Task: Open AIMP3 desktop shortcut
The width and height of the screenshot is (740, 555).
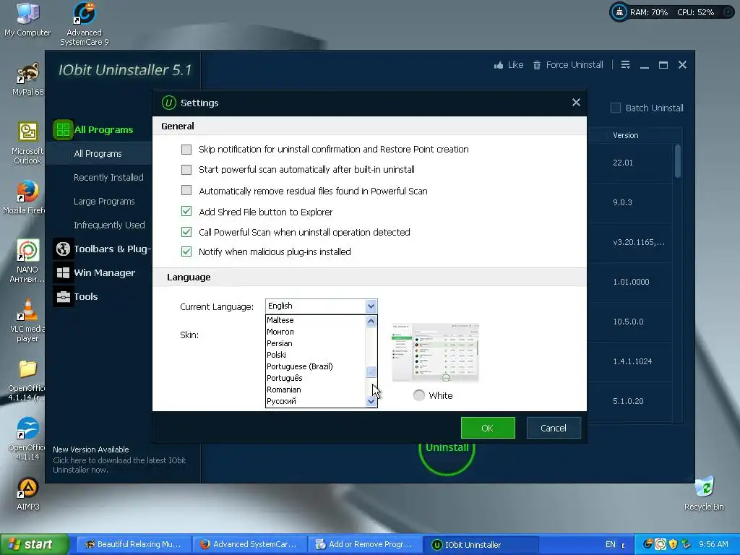Action: click(28, 494)
